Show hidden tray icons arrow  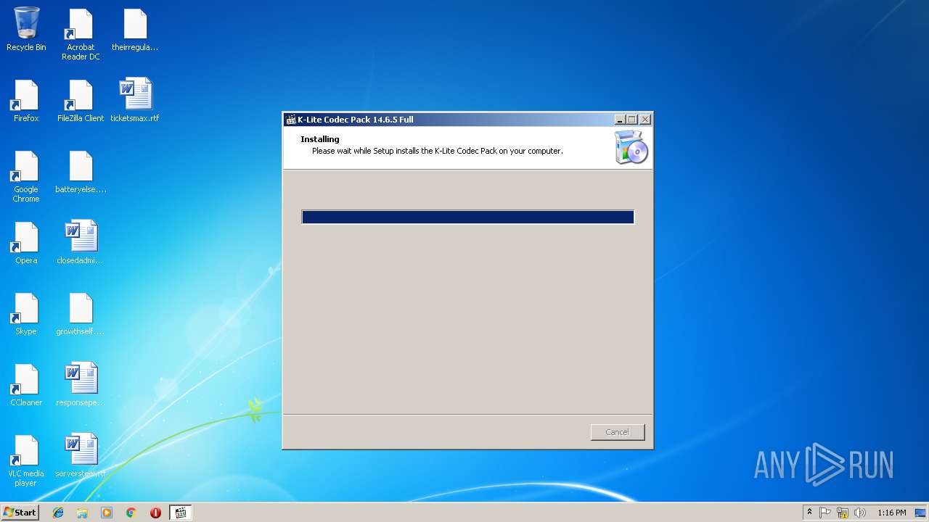809,513
